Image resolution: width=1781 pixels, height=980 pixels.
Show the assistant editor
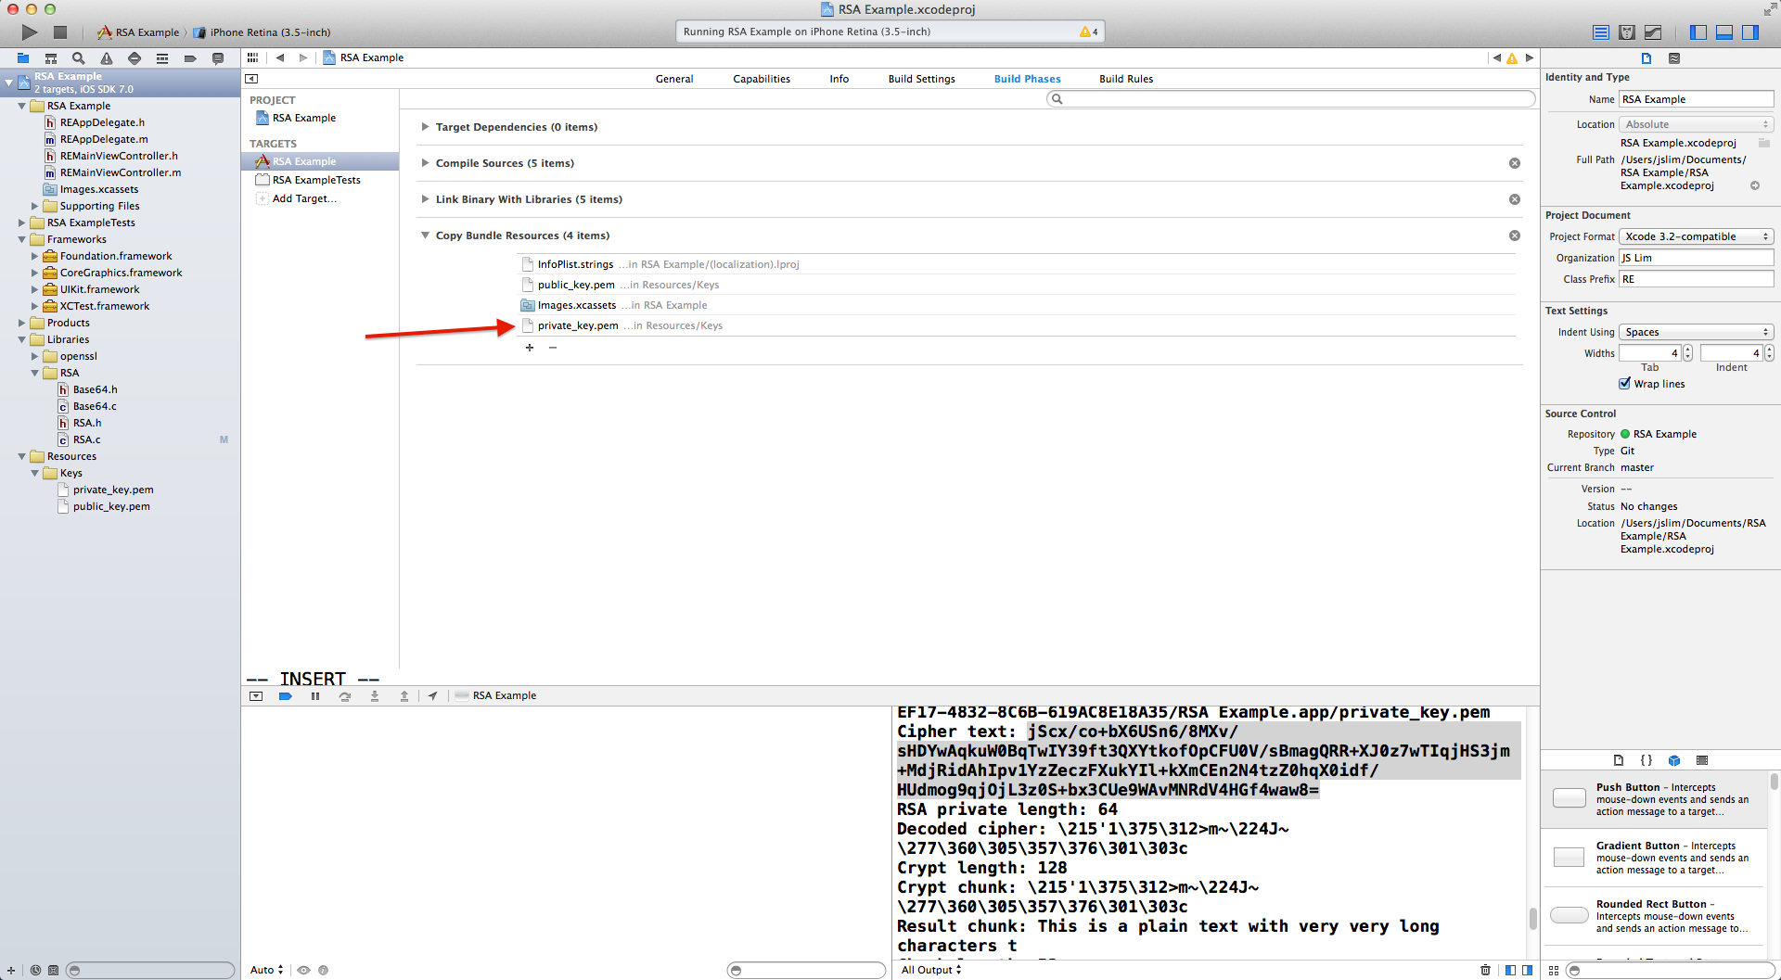pyautogui.click(x=1627, y=32)
